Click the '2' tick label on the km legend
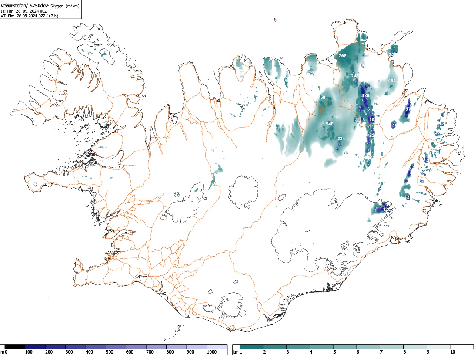Viewport: 474px width, 355px height. pyautogui.click(x=264, y=352)
